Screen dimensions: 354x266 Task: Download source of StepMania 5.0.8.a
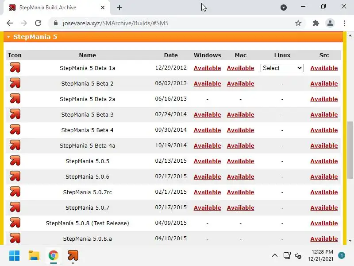pyautogui.click(x=324, y=239)
